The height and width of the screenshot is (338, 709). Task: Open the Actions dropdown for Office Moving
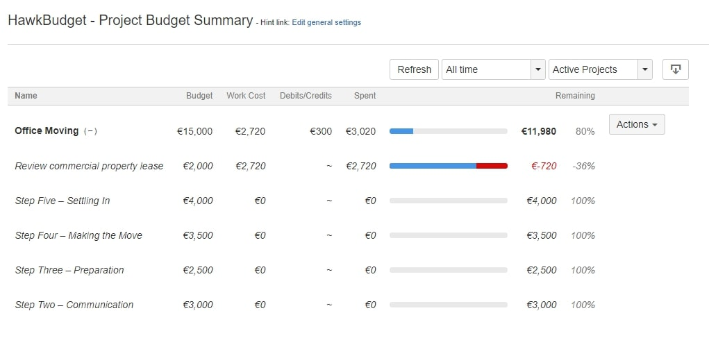tap(637, 124)
